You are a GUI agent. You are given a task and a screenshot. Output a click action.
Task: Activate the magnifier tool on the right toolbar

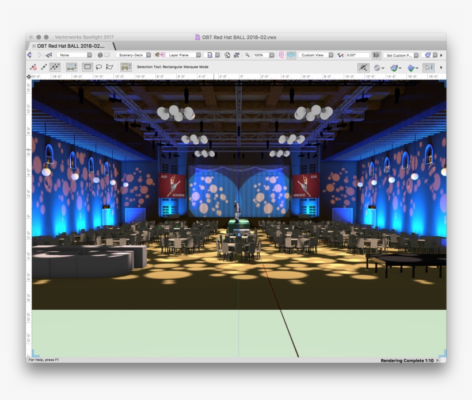(364, 68)
